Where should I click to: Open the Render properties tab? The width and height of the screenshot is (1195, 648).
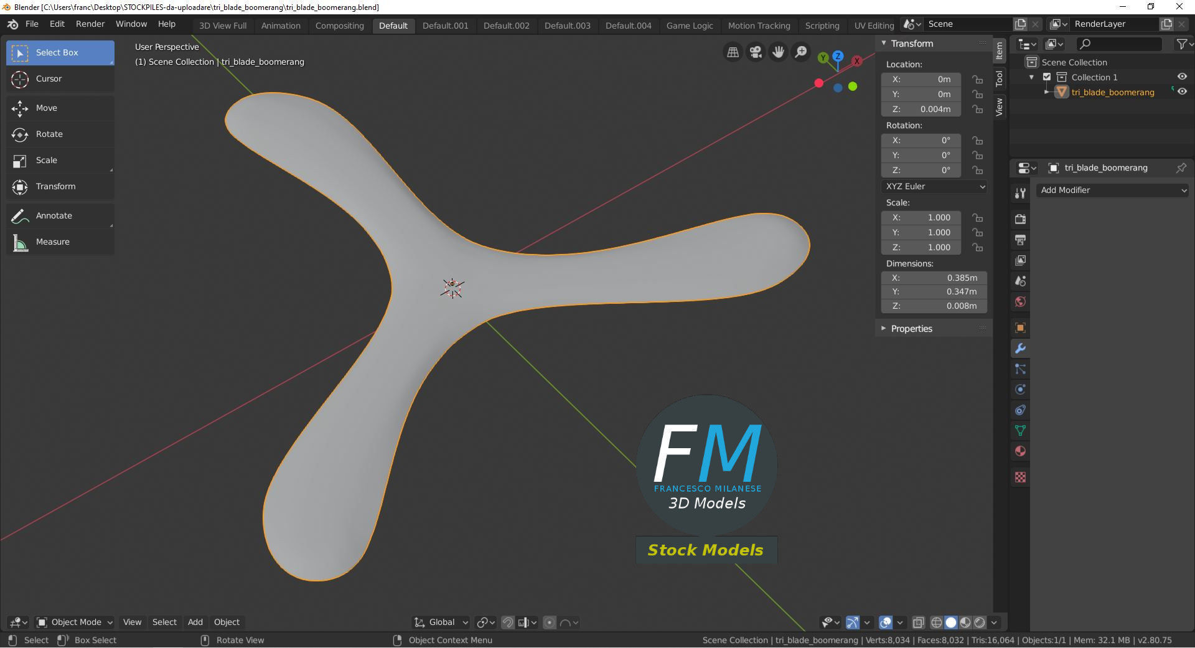pyautogui.click(x=1020, y=219)
